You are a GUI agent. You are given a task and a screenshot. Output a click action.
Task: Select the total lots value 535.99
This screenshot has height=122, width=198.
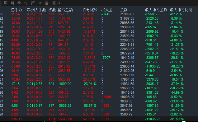pos(16,119)
